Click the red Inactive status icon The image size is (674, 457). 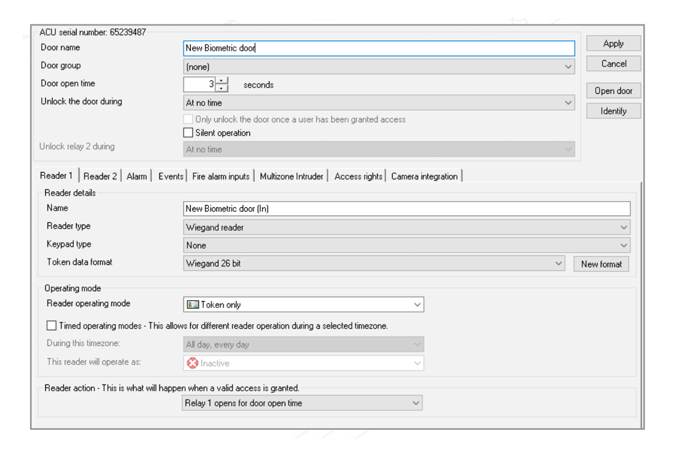click(193, 363)
